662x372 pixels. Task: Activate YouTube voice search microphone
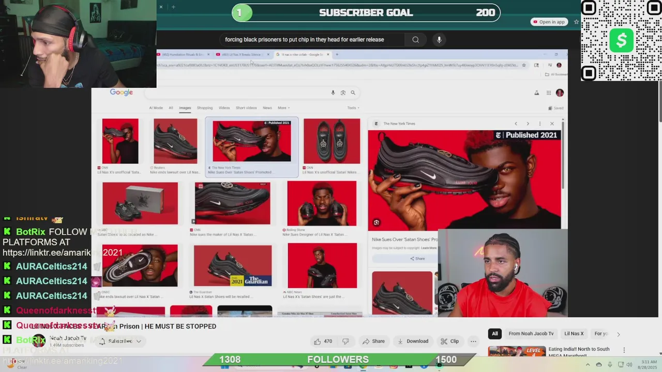[x=439, y=40]
